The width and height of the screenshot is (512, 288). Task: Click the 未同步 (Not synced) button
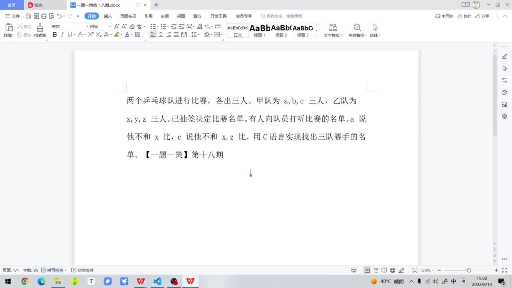(x=444, y=16)
